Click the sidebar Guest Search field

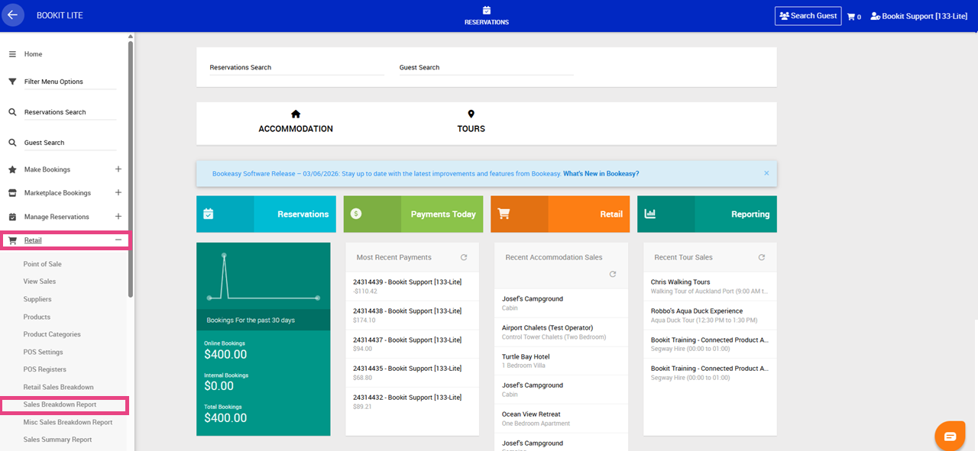coord(70,143)
